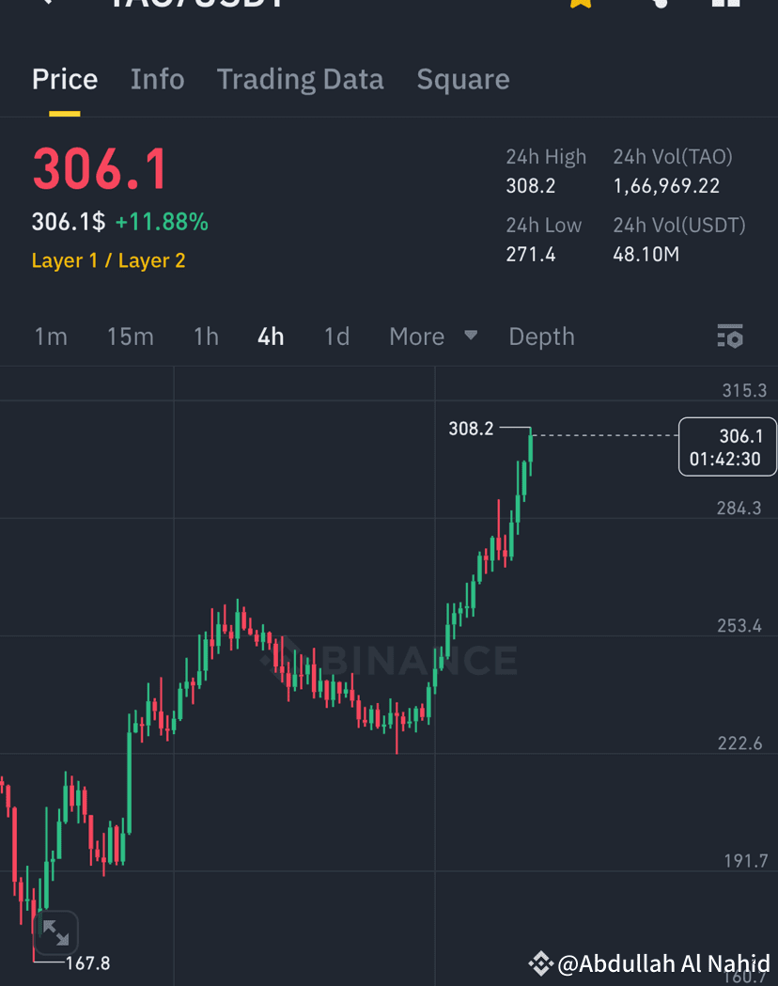Viewport: 778px width, 986px height.
Task: Tap the 253.4 price axis label
Action: pos(739,626)
